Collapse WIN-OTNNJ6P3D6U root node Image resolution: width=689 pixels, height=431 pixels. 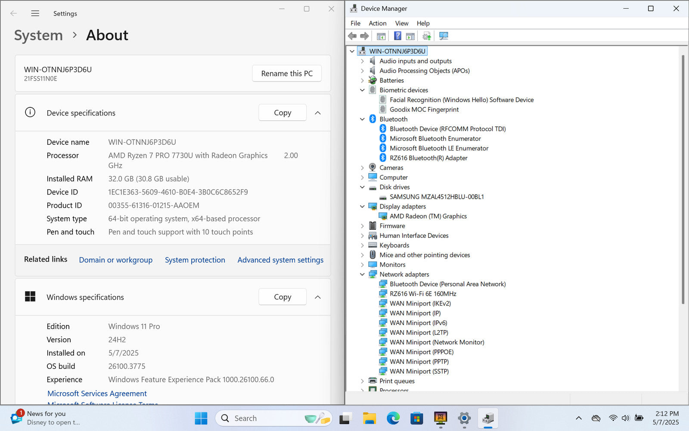coord(352,51)
